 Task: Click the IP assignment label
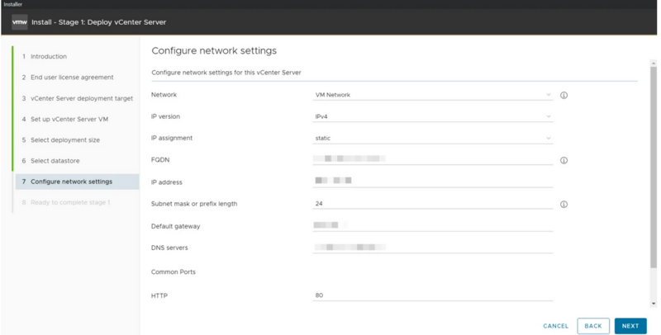pos(172,138)
